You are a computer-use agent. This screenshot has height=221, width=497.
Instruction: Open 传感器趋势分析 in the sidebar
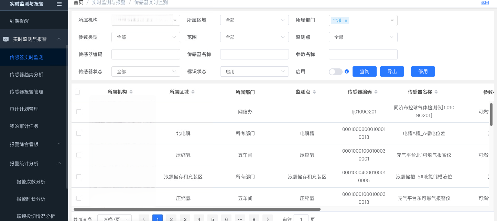(x=26, y=75)
